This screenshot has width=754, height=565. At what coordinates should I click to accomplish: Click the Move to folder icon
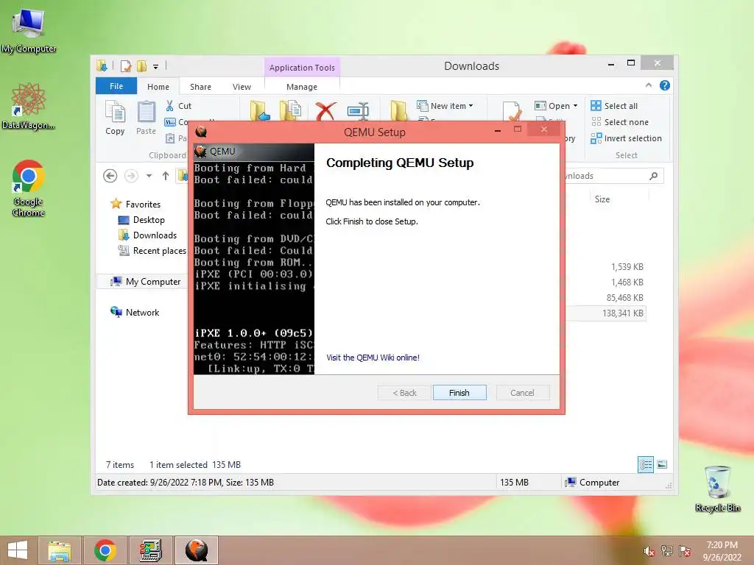(260, 110)
